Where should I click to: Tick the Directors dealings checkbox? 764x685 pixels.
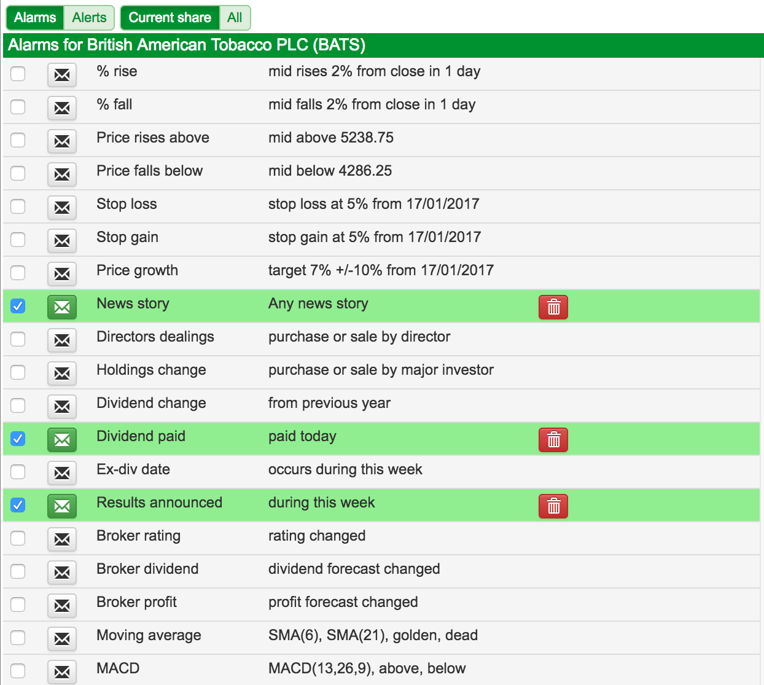[18, 339]
